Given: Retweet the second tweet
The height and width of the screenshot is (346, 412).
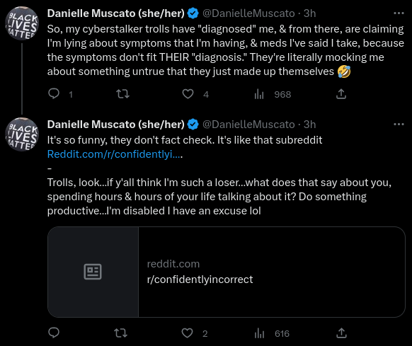Looking at the screenshot, I should click(x=120, y=333).
